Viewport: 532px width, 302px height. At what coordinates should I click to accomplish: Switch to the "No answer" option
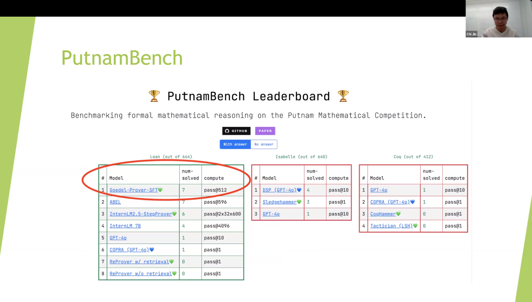point(264,144)
